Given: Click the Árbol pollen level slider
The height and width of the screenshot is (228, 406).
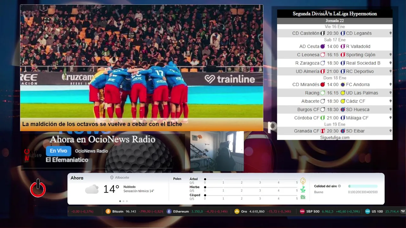Looking at the screenshot, I should (x=251, y=179).
